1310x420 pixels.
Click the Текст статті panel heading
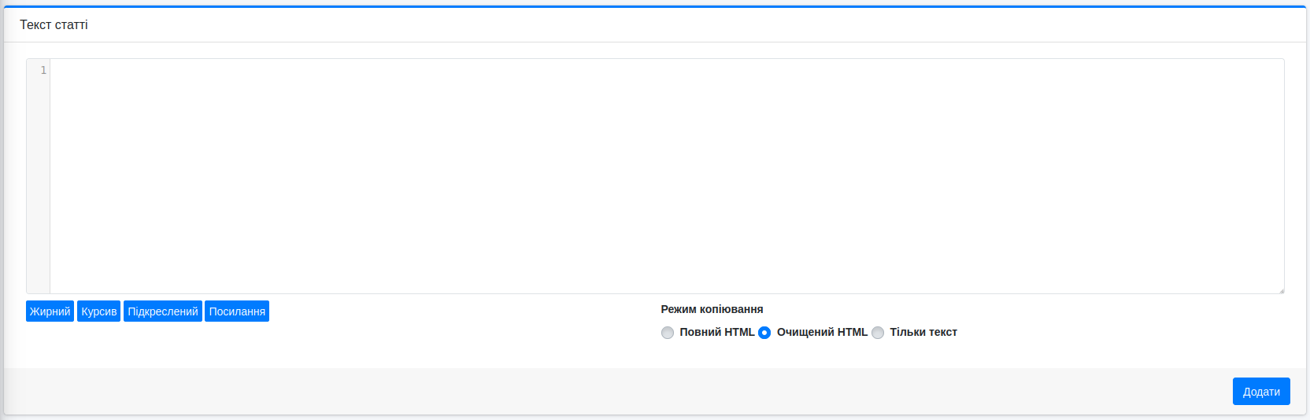(54, 25)
